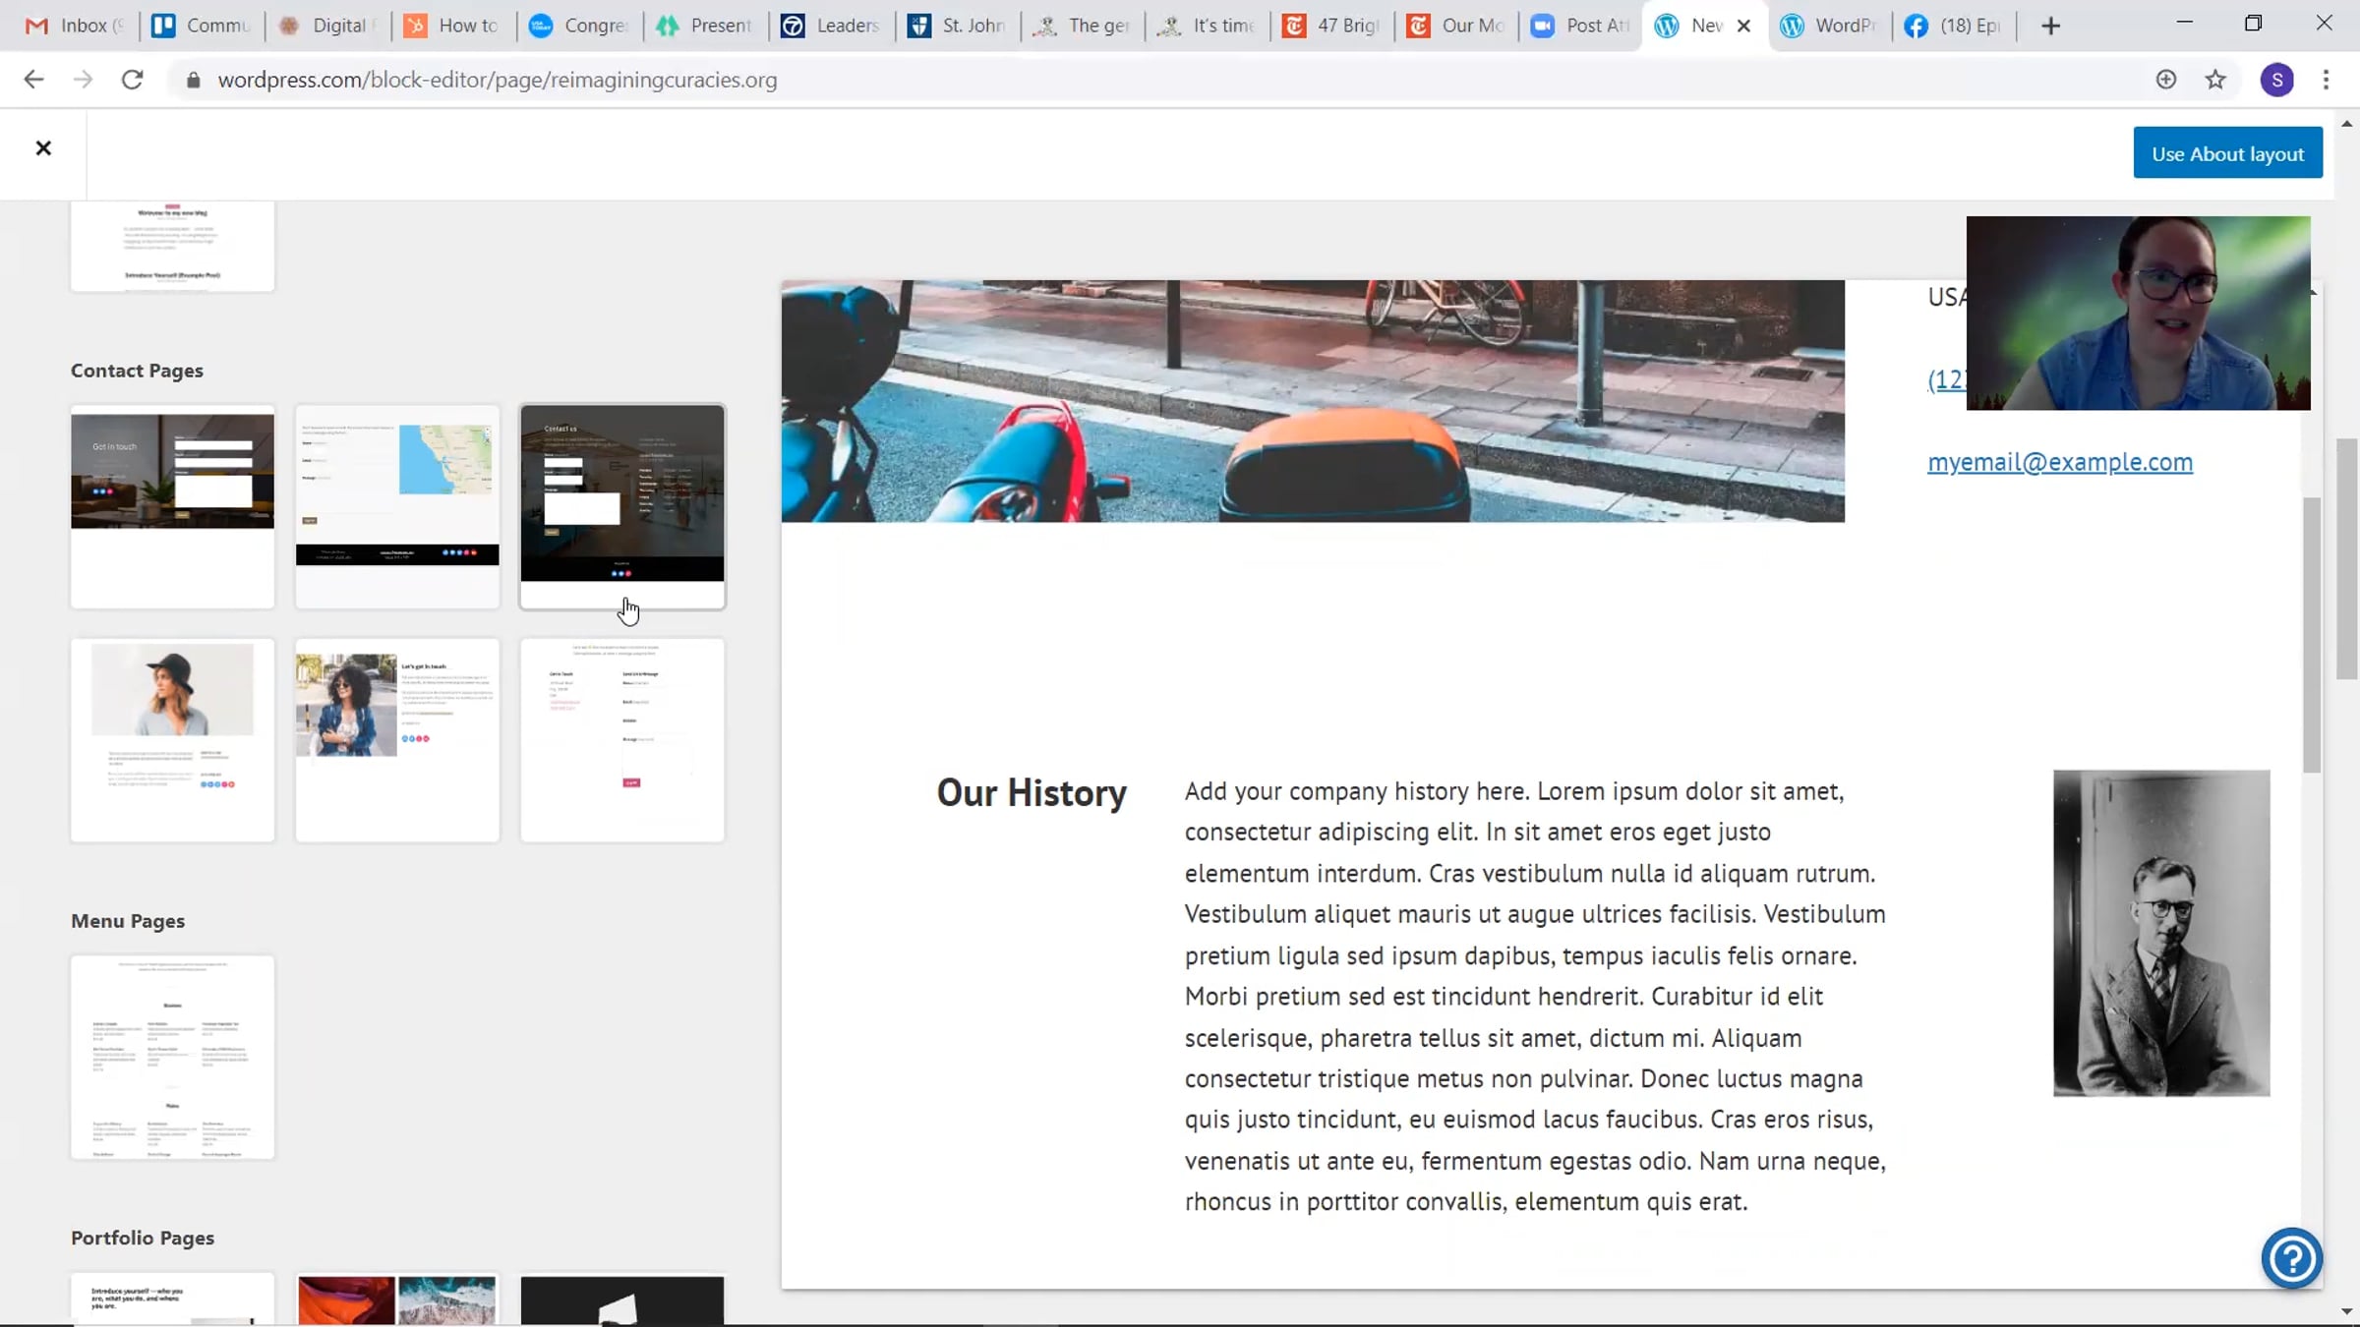
Task: Click the myemail@example.com link
Action: tap(2059, 462)
